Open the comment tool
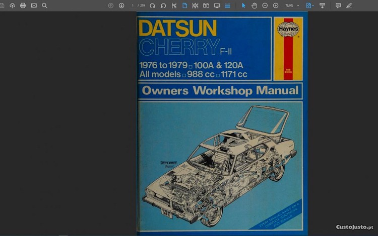 pos(338,6)
